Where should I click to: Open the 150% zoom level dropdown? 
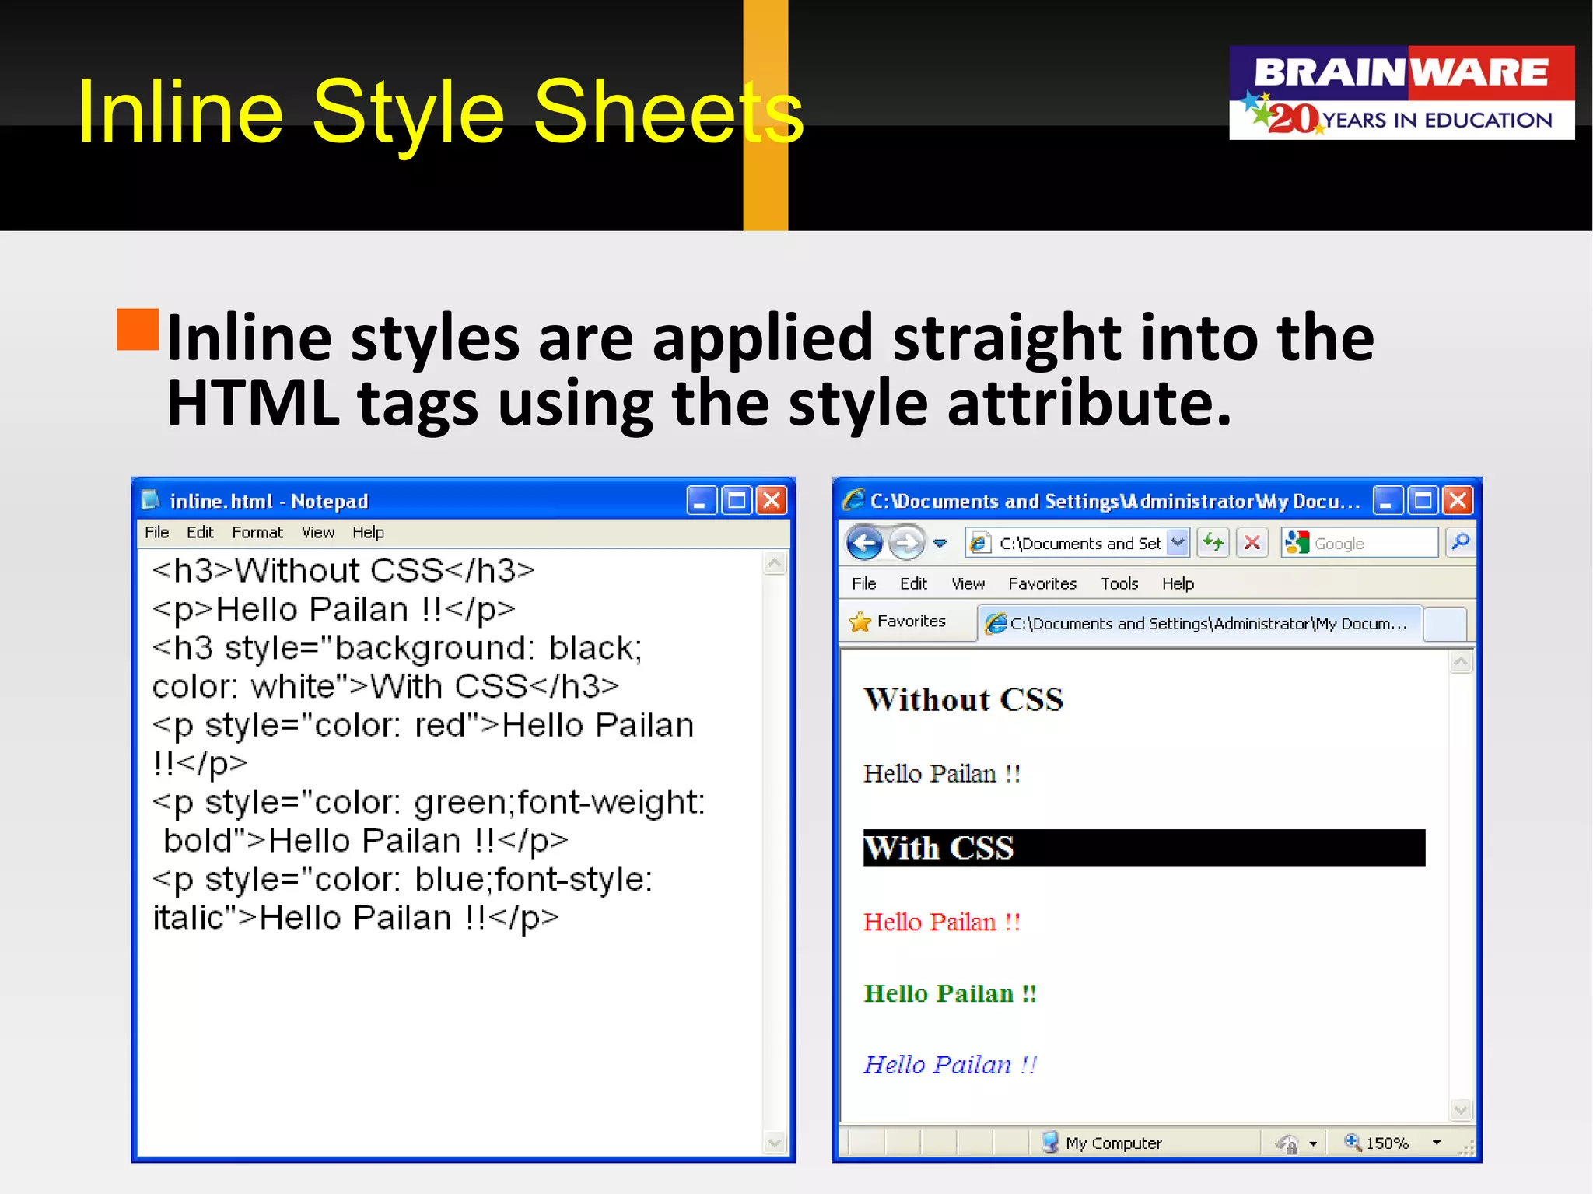click(1436, 1143)
